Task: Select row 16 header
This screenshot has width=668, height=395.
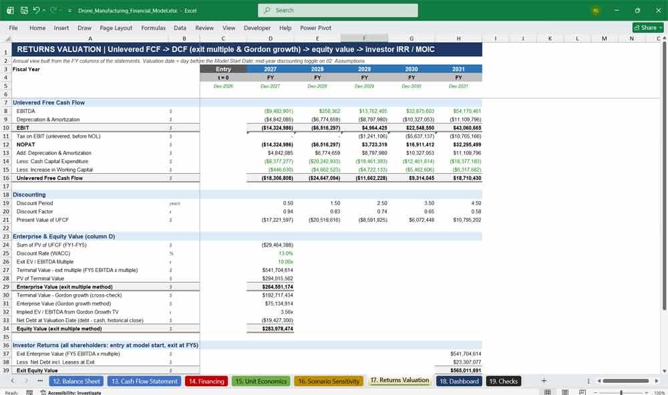Action: pyautogui.click(x=6, y=178)
